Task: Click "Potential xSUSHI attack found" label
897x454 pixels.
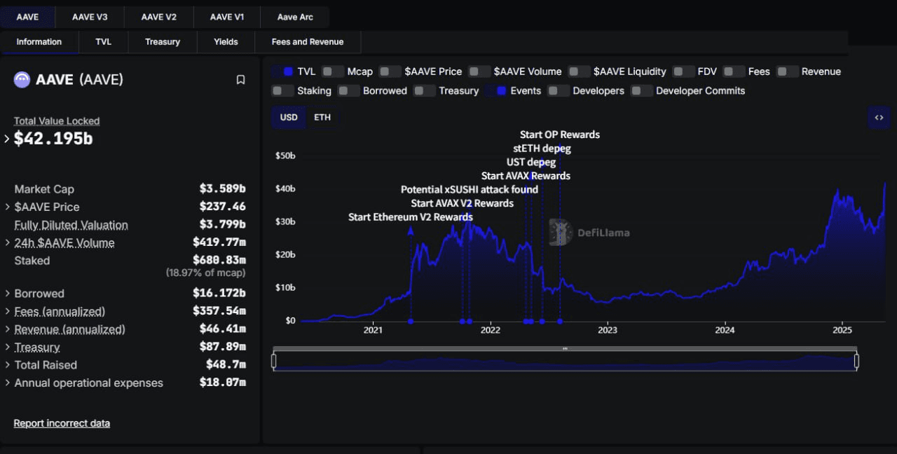Action: point(470,190)
